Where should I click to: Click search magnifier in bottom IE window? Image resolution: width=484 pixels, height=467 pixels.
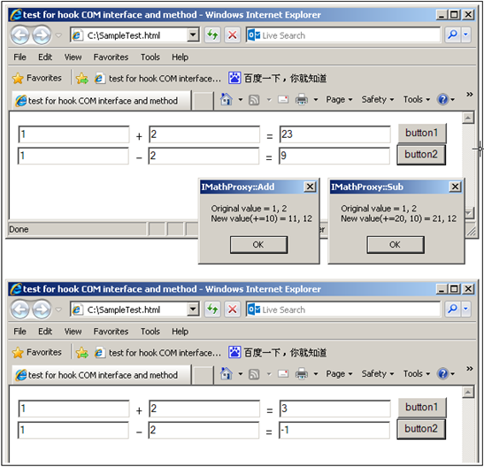tap(452, 309)
